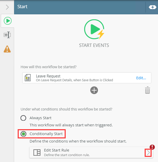
Task: Add a new start event with plus button
Action: [x=94, y=90]
